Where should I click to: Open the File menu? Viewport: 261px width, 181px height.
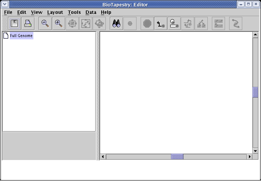click(x=8, y=12)
